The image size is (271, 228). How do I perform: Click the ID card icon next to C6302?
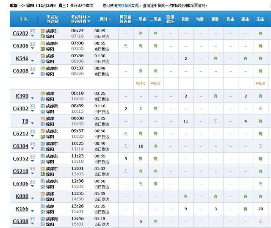coord(32,107)
